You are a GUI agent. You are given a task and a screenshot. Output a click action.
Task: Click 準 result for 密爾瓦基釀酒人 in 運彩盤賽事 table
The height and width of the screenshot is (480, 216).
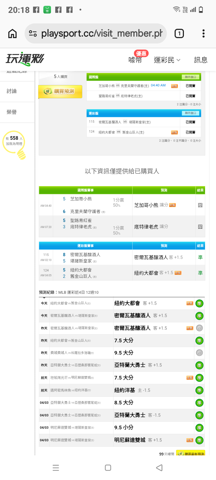tap(200, 257)
